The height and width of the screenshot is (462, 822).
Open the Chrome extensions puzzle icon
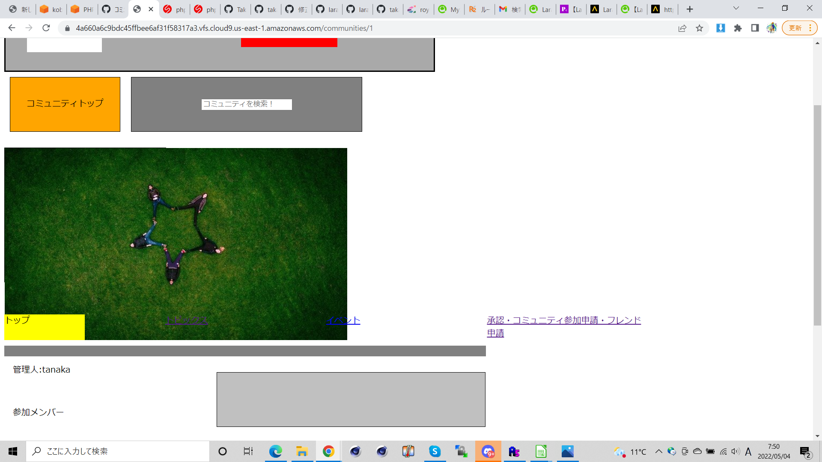coord(738,28)
